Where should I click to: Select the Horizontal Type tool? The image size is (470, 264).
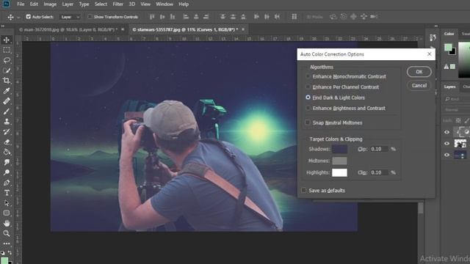(7, 193)
